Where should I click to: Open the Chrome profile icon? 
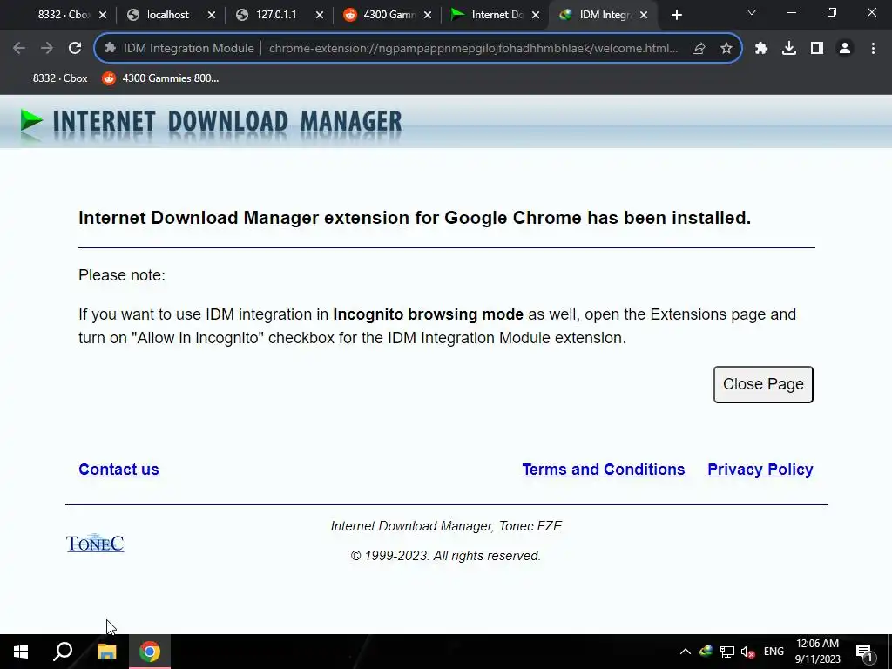pos(845,49)
